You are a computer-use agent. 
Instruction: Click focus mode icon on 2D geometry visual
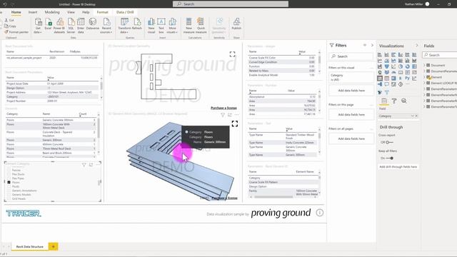pyautogui.click(x=232, y=54)
